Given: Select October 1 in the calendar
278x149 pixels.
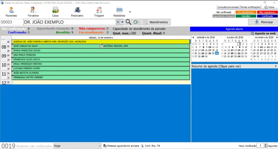Looking at the screenshot, I should [x=239, y=44].
